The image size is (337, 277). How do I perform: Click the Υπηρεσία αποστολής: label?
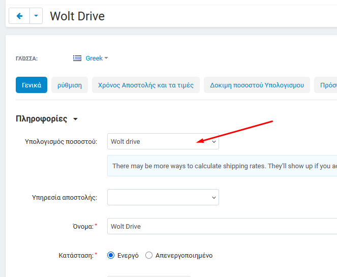coord(65,198)
